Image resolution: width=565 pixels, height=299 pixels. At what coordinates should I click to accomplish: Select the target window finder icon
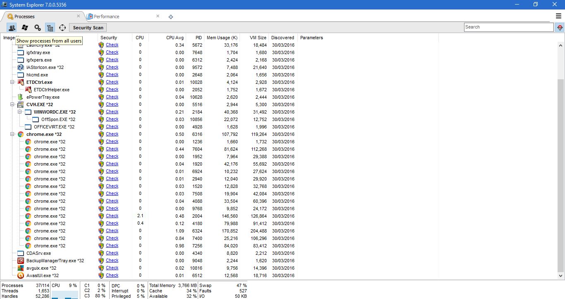[x=62, y=27]
